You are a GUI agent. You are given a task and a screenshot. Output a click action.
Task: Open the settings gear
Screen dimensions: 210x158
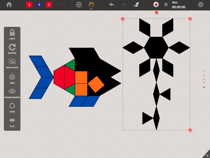click(201, 5)
